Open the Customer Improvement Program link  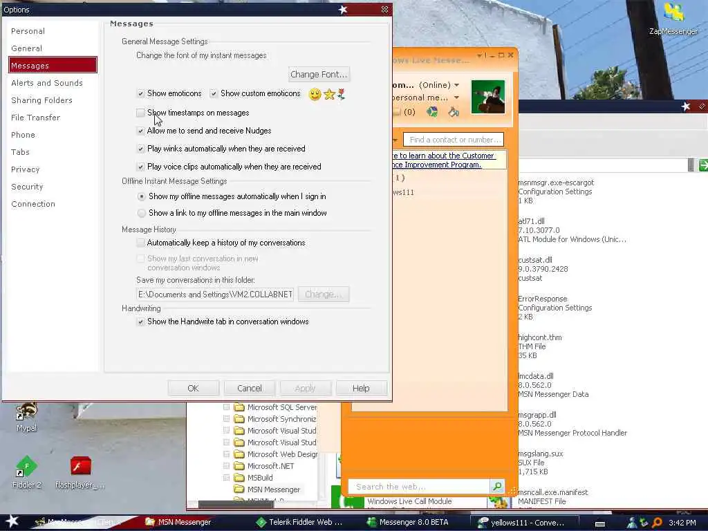coord(443,160)
